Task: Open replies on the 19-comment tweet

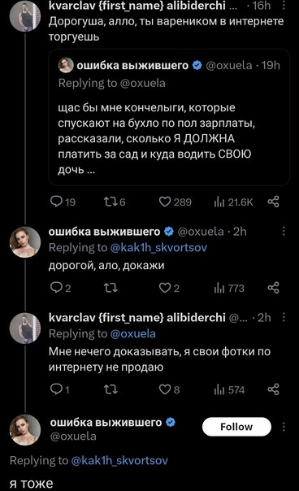Action: pos(63,202)
